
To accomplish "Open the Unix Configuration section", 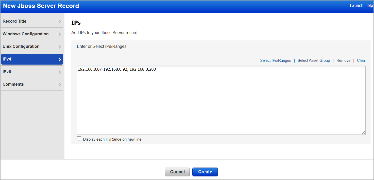I will (x=32, y=47).
